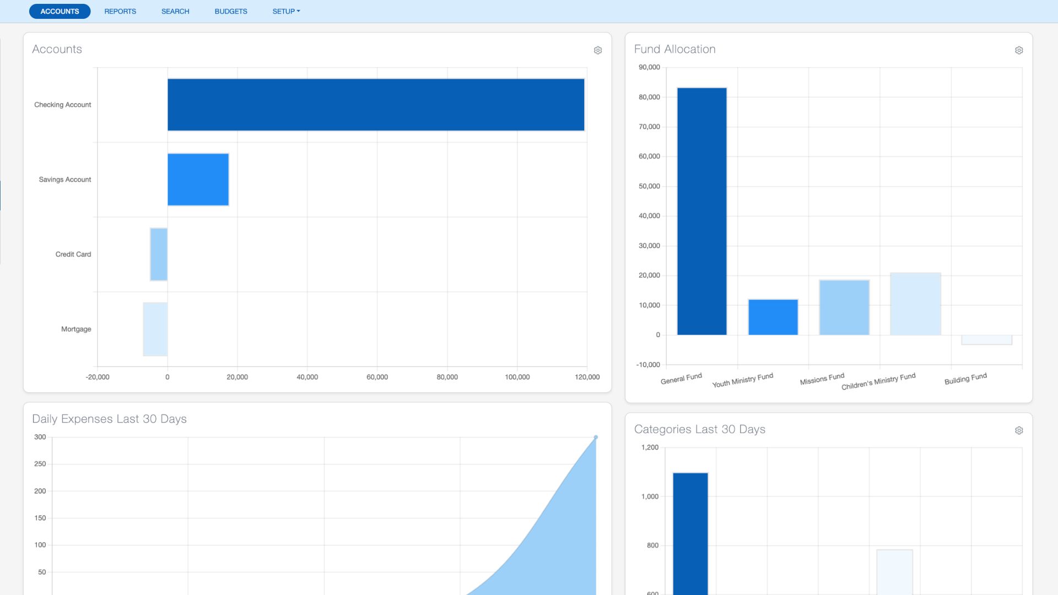
Task: Click the 'Savings Account' axis label
Action: click(x=65, y=180)
